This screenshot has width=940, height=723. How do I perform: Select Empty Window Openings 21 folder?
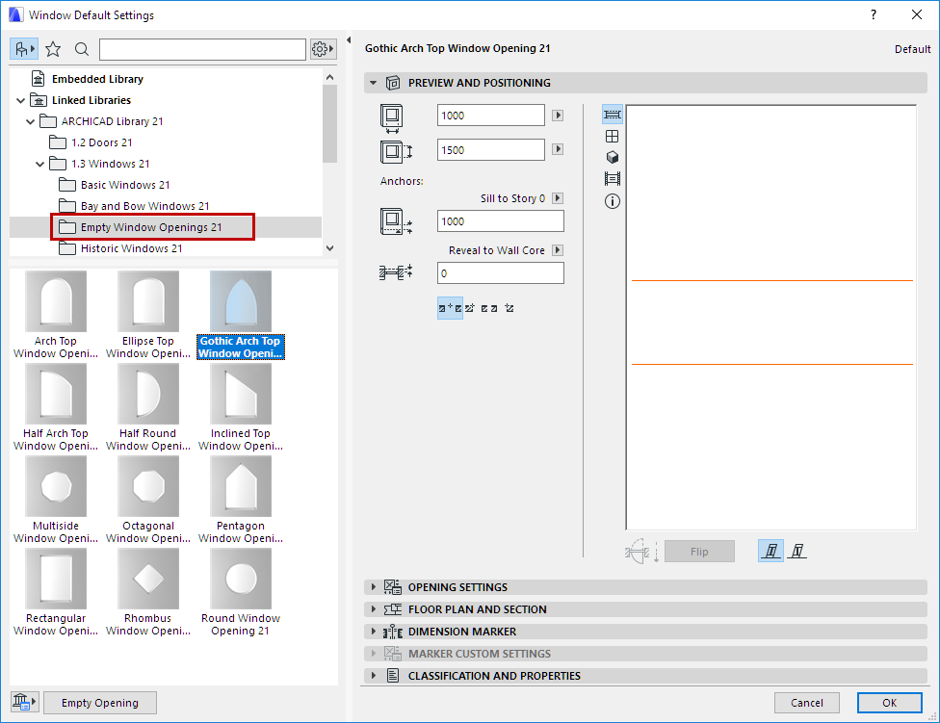pyautogui.click(x=151, y=227)
